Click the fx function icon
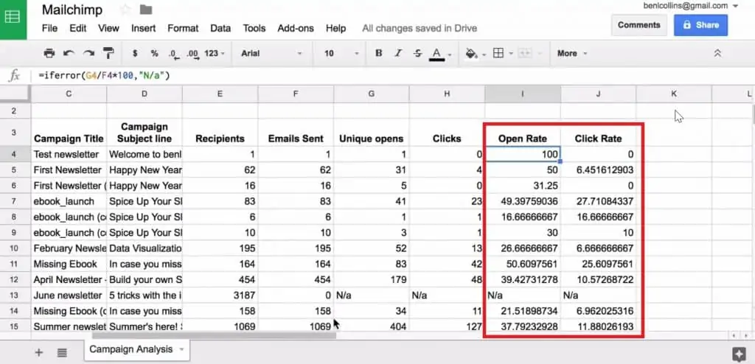Image resolution: width=755 pixels, height=364 pixels. (x=15, y=76)
